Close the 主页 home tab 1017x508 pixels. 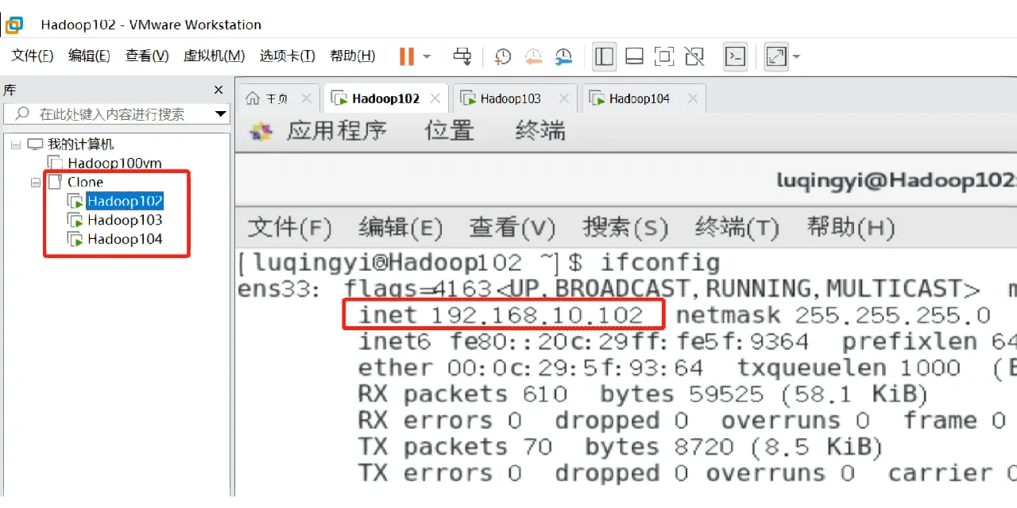tap(306, 98)
